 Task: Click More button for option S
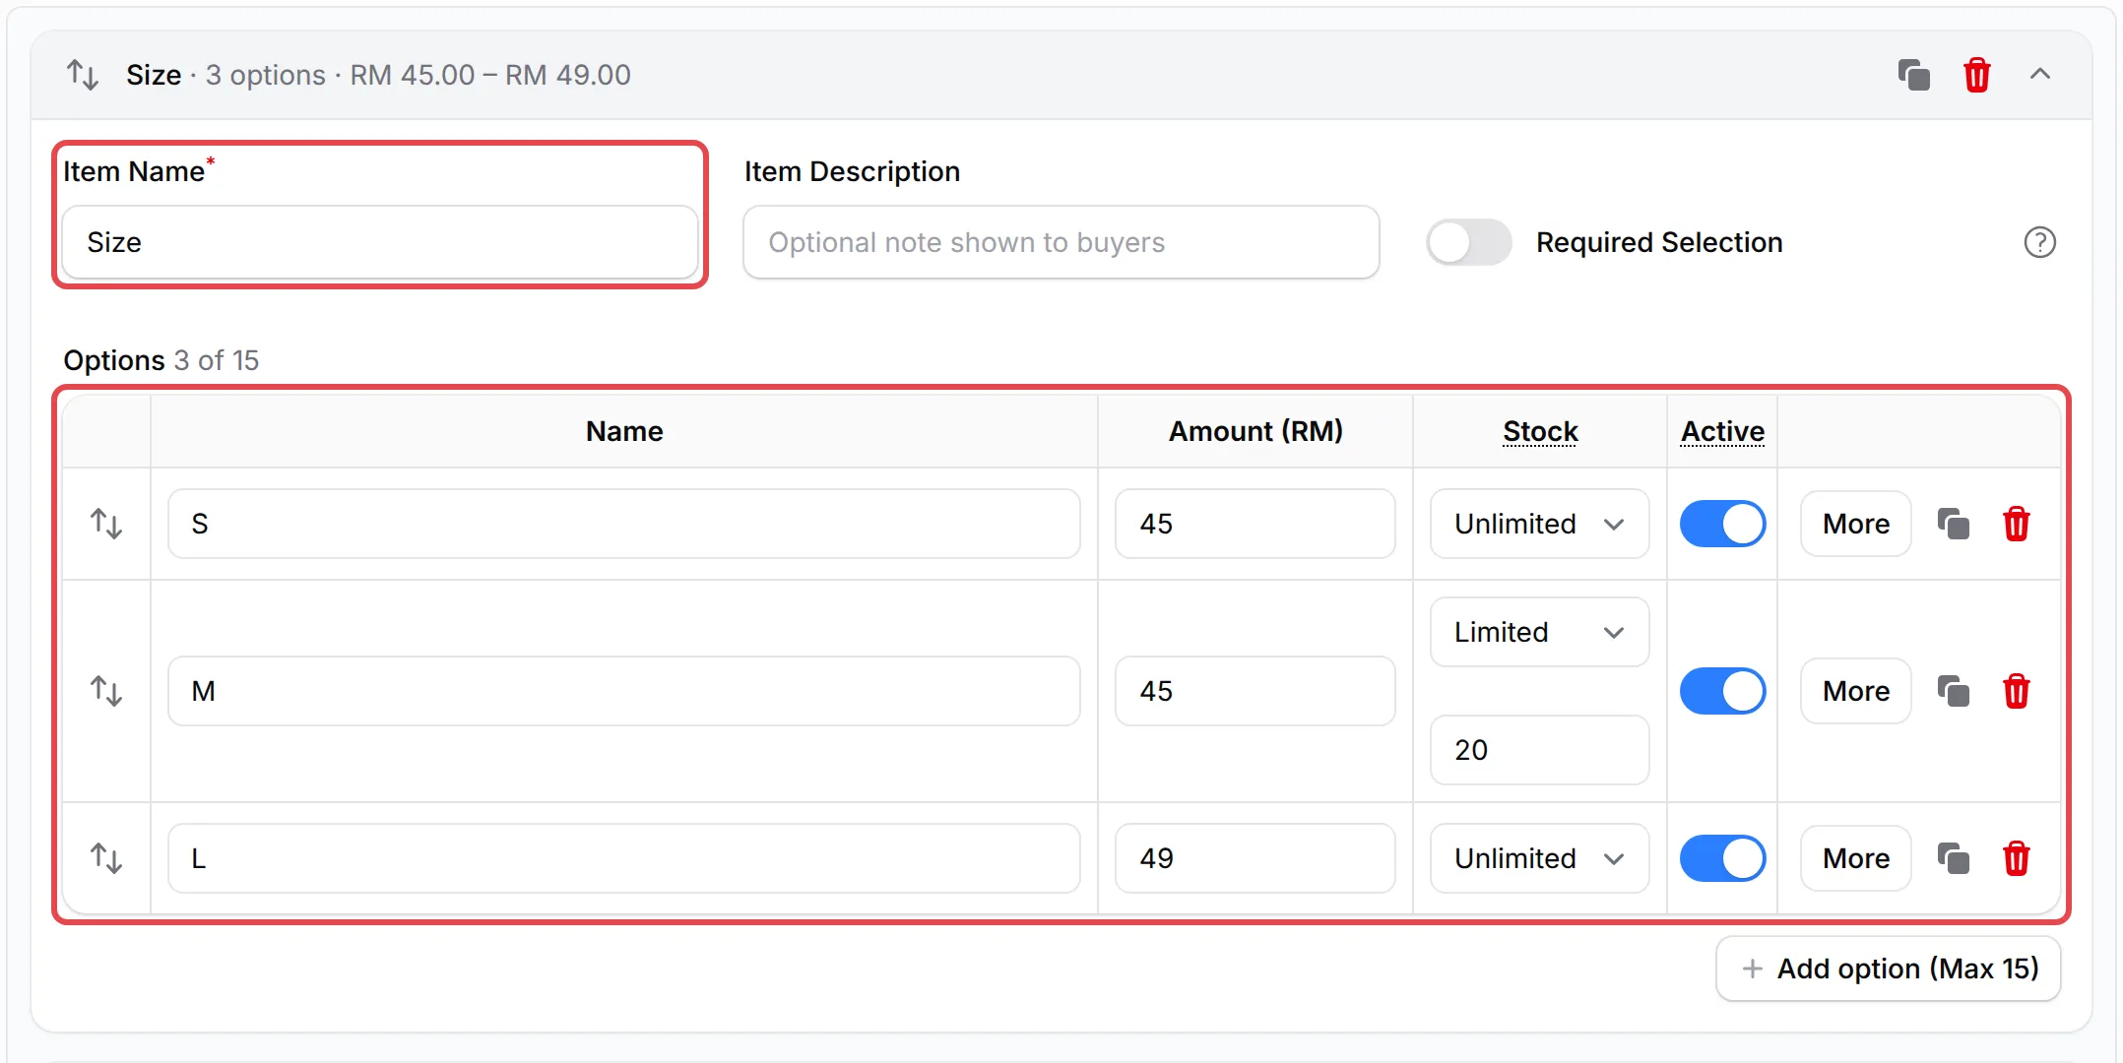point(1856,524)
